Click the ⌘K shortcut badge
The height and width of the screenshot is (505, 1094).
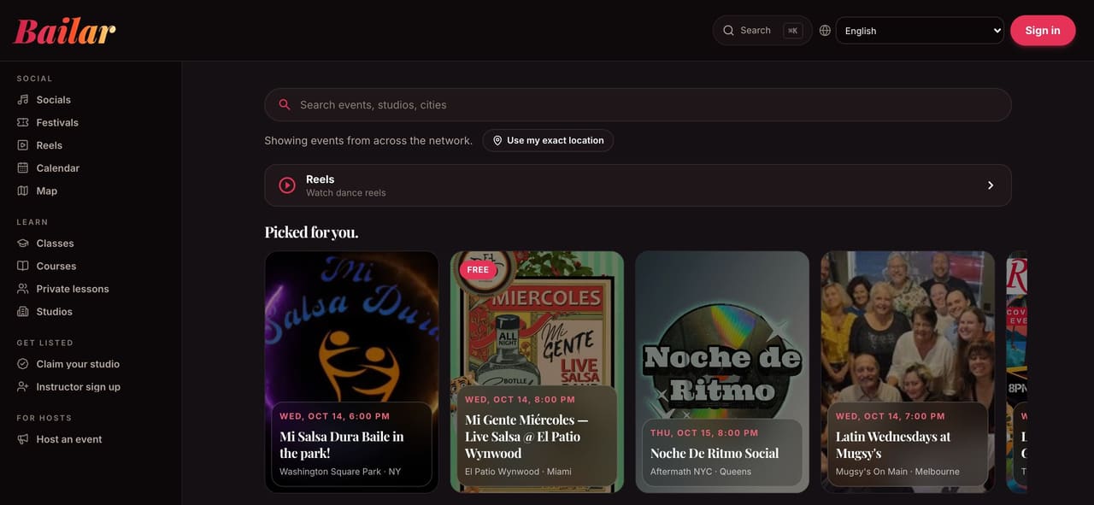793,31
